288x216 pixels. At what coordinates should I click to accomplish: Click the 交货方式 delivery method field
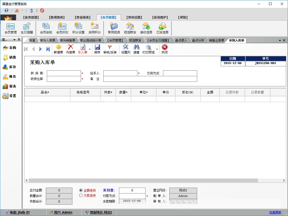click(180, 73)
